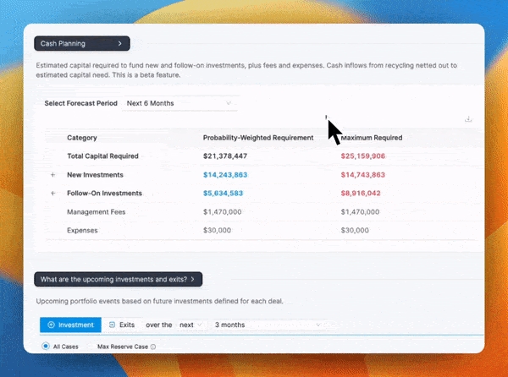Viewport: 508px width, 377px height.
Task: Open the Select Forecast Period dropdown
Action: pos(179,103)
